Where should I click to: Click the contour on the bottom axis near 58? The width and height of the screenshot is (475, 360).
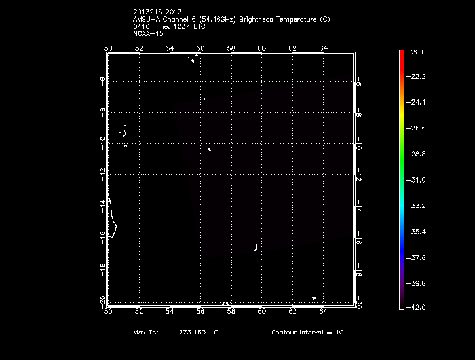click(x=225, y=303)
